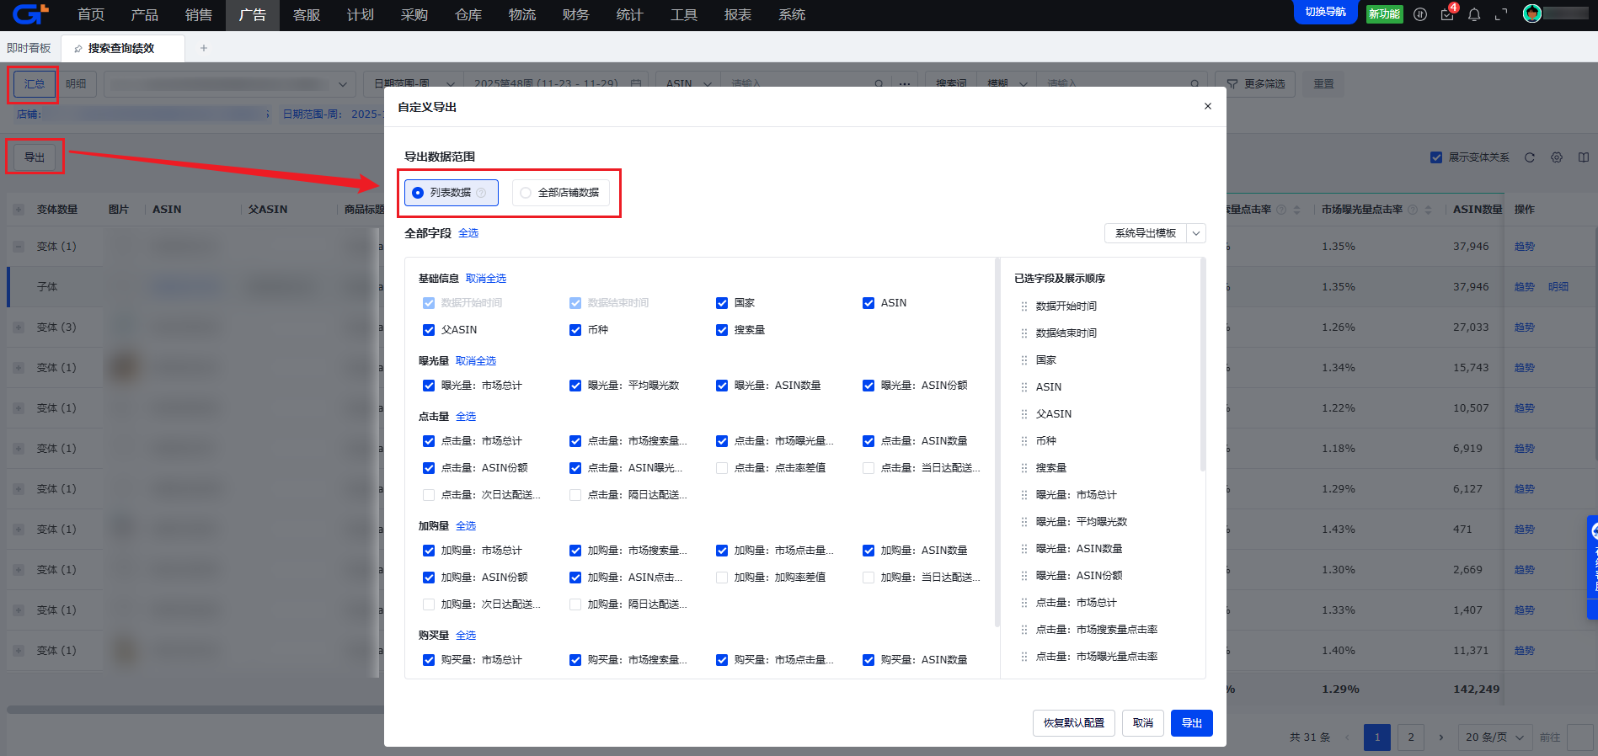Screen dimensions: 1598x756
Task: Open the task list icon with badge 4
Action: [x=1447, y=14]
